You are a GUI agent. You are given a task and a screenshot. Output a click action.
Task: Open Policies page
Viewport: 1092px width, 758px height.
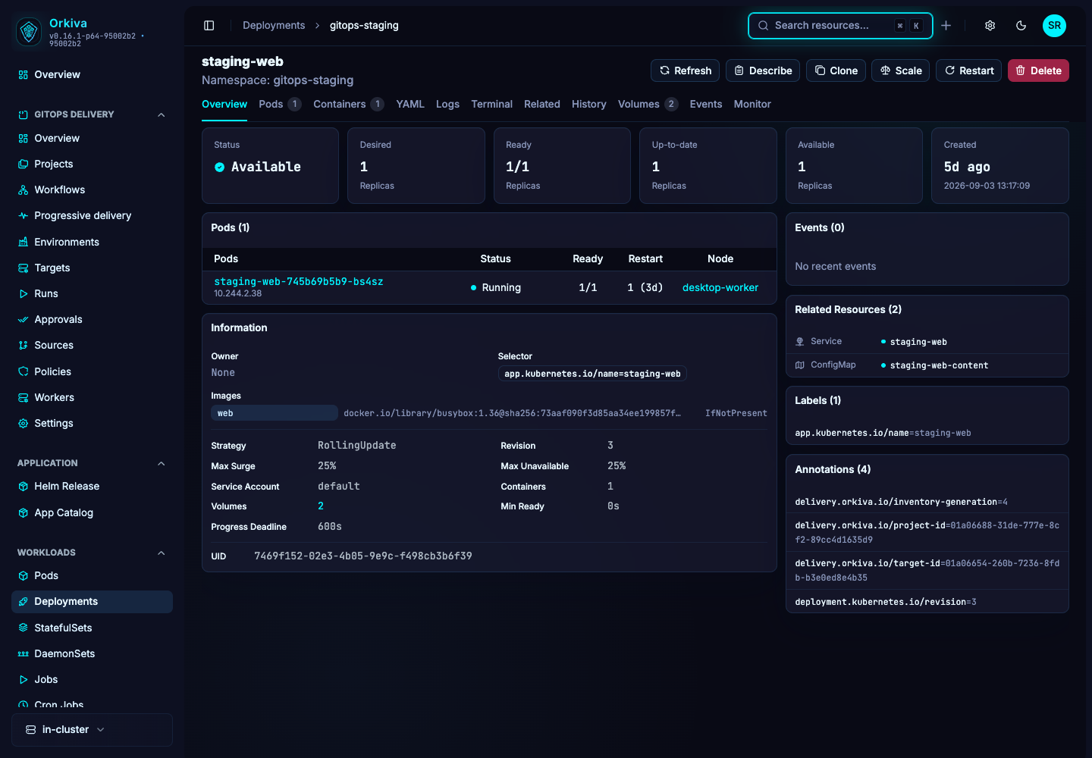[x=52, y=371]
